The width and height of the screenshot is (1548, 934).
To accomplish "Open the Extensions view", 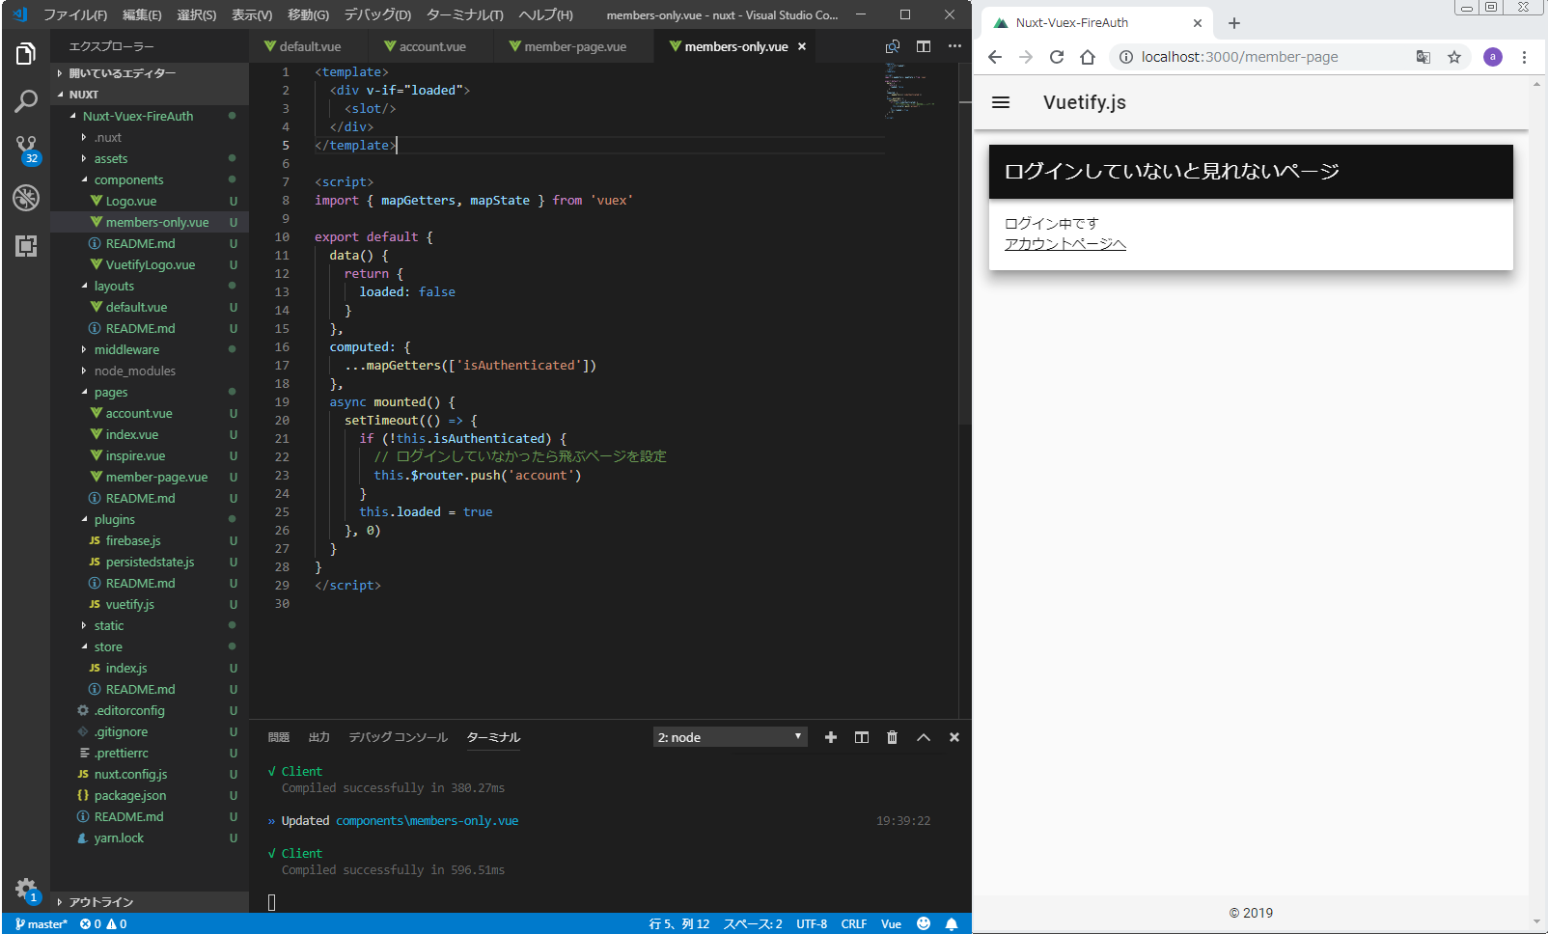I will 26,246.
